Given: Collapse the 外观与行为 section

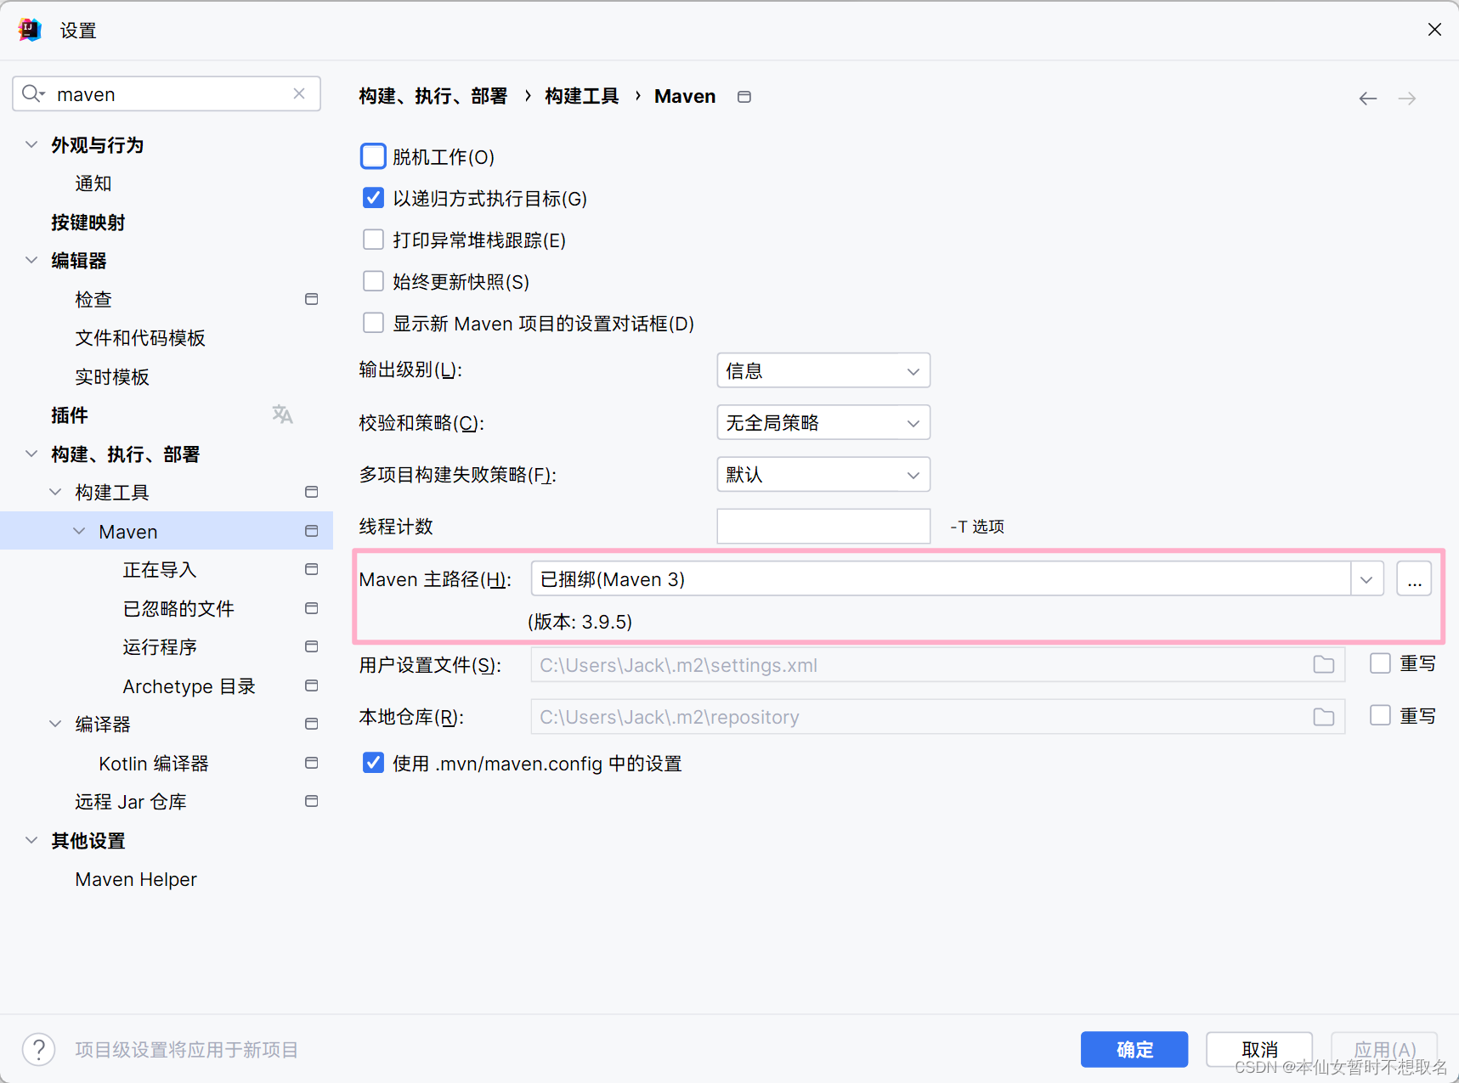Looking at the screenshot, I should [x=31, y=144].
